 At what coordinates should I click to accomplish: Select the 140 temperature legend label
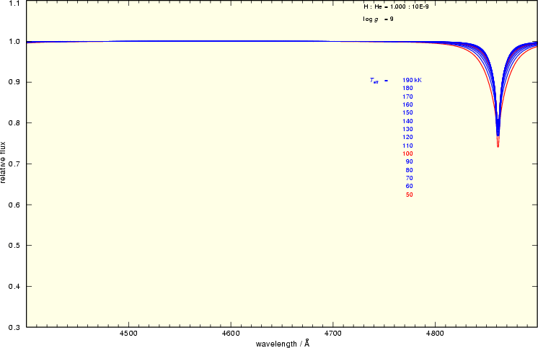[x=407, y=121]
